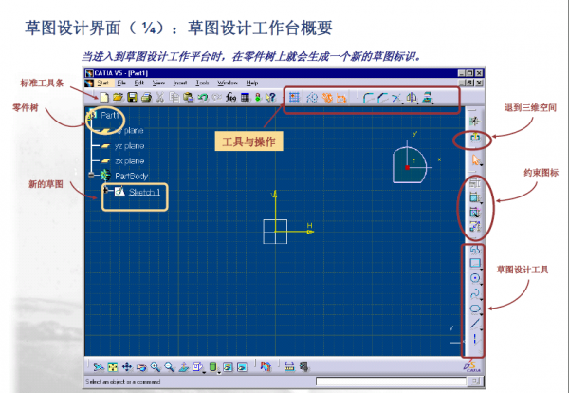Viewport: 569px width, 393px height.
Task: Open Constraints Defined in Dialog Box tool
Action: (x=475, y=182)
